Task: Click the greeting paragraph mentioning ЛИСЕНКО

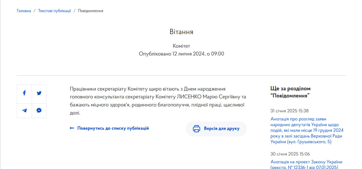Action: [158, 101]
